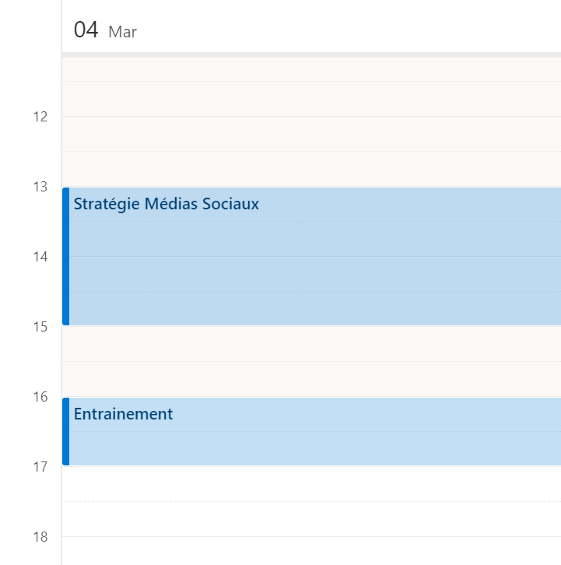Click the 15 hour label
This screenshot has height=565, width=561.
40,327
